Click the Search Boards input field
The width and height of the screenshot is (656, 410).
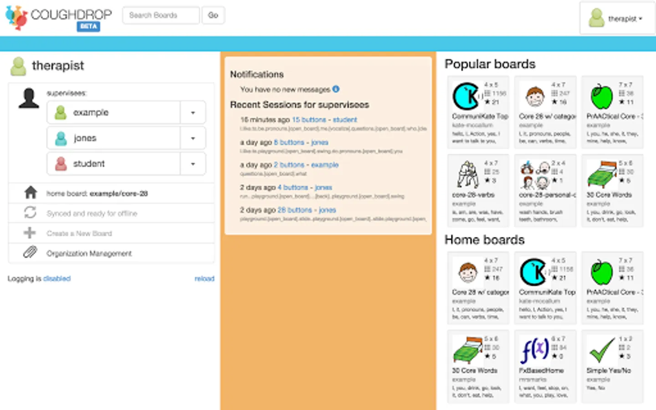pos(161,15)
